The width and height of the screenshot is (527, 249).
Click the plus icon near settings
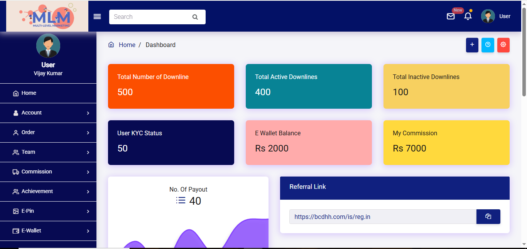(472, 45)
